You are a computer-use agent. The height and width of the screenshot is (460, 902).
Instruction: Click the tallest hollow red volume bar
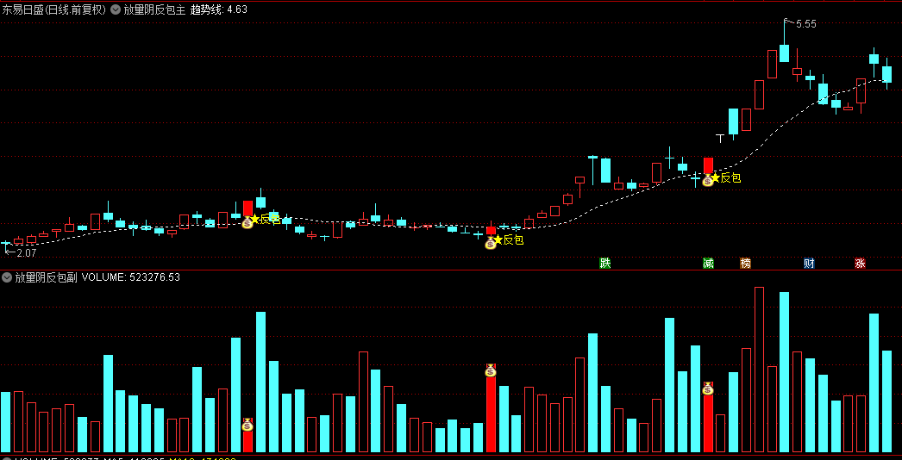click(760, 370)
